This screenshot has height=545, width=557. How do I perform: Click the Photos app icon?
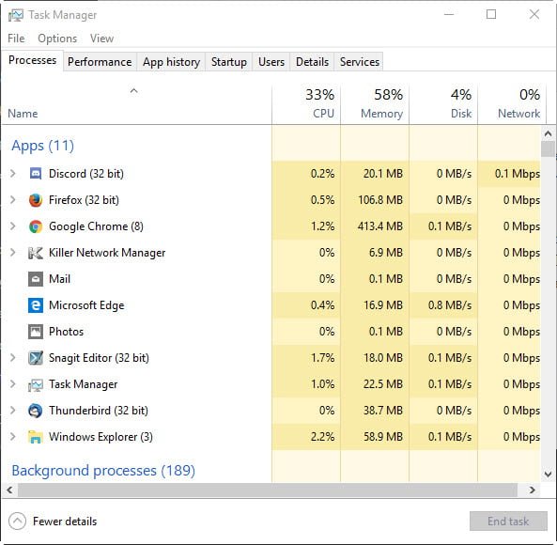[x=36, y=332]
